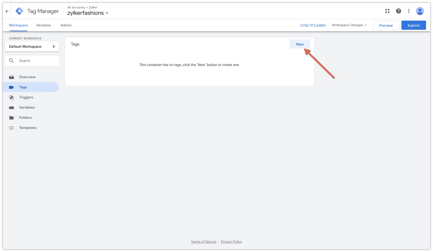Open the Google apps grid icon

tap(387, 11)
